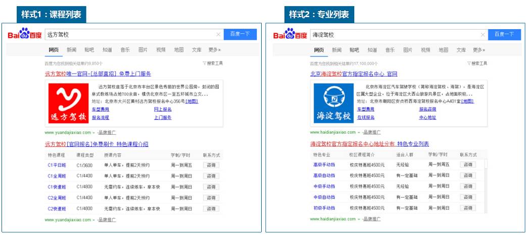Viewport: 527px width, 235px height.
Task: Click scrollbar beside 专业列表 table
Action: tap(486, 187)
